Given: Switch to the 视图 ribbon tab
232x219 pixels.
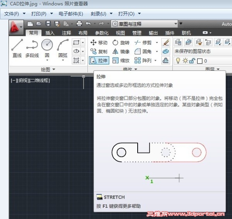Looking at the screenshot, I should tap(120, 33).
